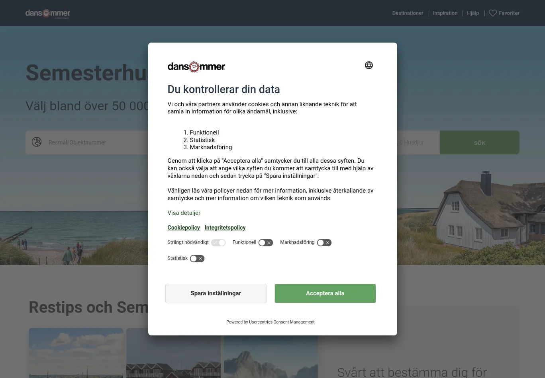Click Spara inställningar button
Screen dimensions: 545x378
click(216, 293)
